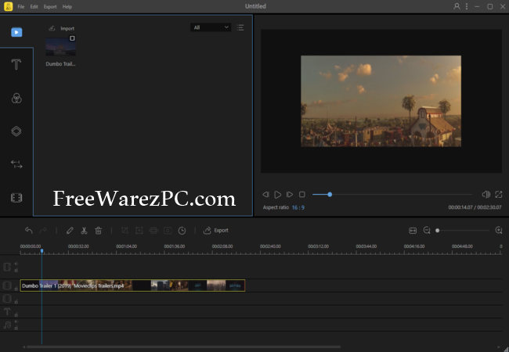Open the Text panel in sidebar
The width and height of the screenshot is (509, 352).
click(x=16, y=64)
